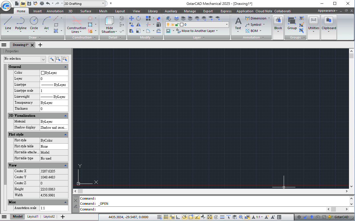
Task: Click the Copy tool in Modify panel
Action: (x=131, y=25)
